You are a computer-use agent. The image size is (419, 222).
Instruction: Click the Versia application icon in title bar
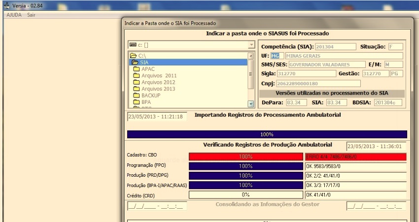6,5
